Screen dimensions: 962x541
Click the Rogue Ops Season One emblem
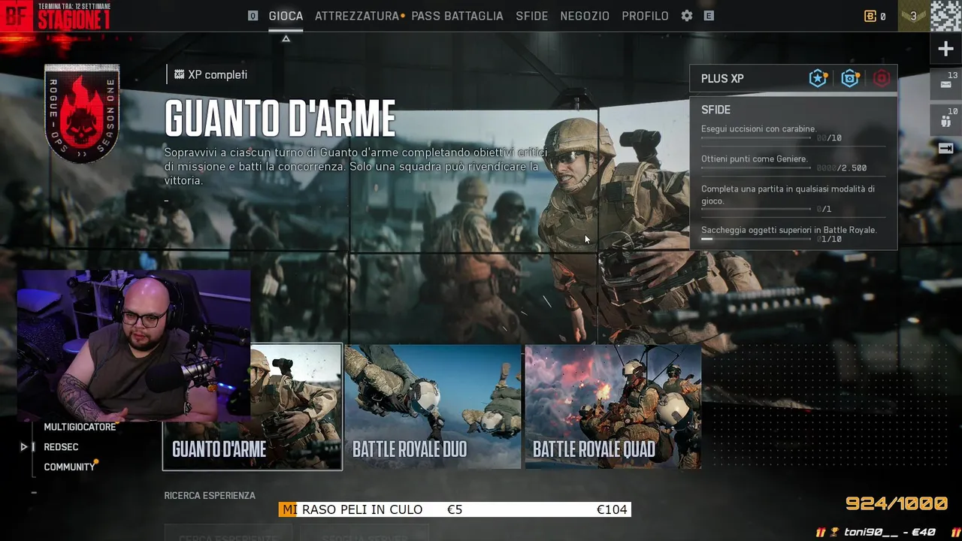[x=82, y=113]
